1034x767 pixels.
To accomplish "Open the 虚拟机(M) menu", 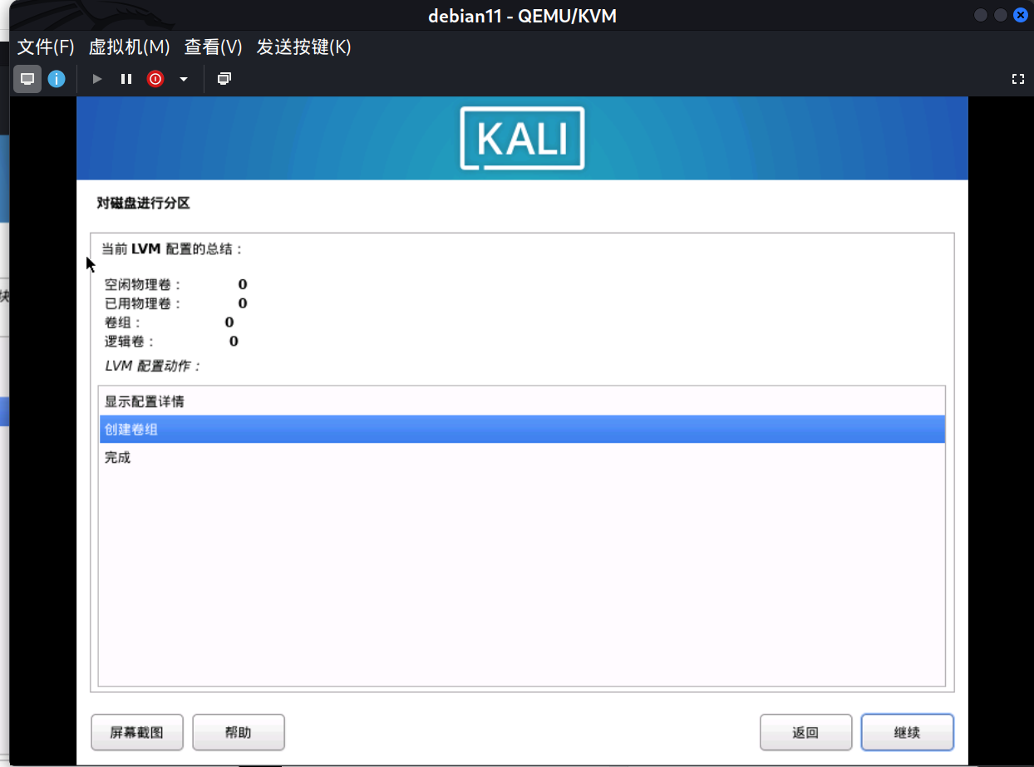I will [x=129, y=47].
